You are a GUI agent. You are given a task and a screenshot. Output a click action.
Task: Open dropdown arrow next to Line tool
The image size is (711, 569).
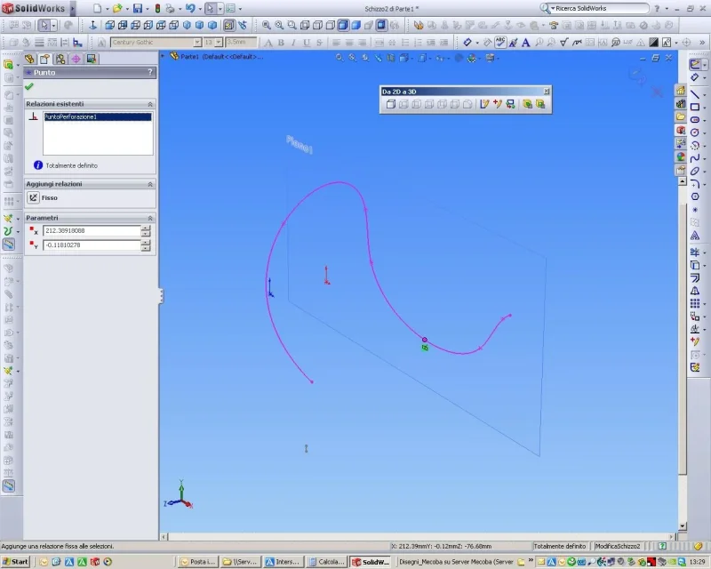coord(704,94)
